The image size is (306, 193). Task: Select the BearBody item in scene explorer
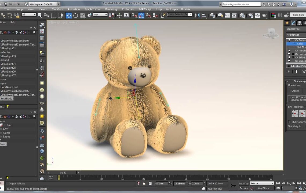(x=6, y=98)
